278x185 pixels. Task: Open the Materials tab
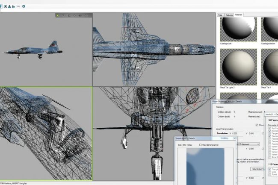[238, 15]
